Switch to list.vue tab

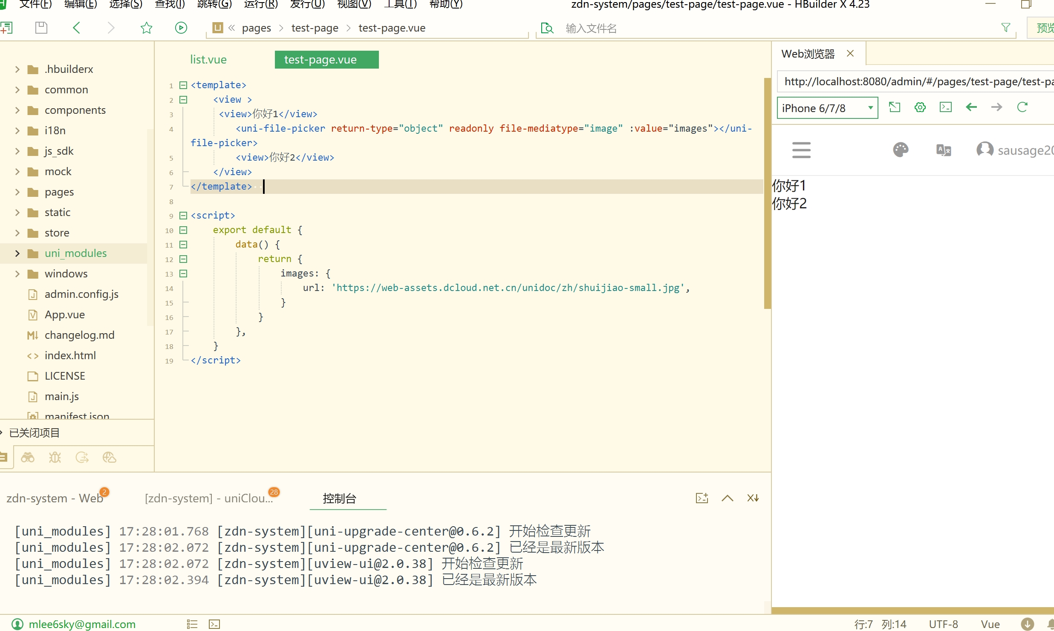(208, 60)
